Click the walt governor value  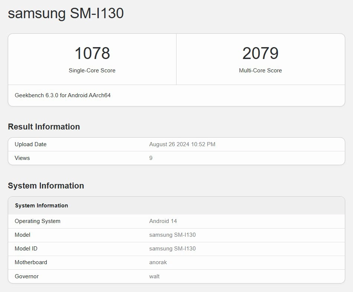click(x=154, y=276)
